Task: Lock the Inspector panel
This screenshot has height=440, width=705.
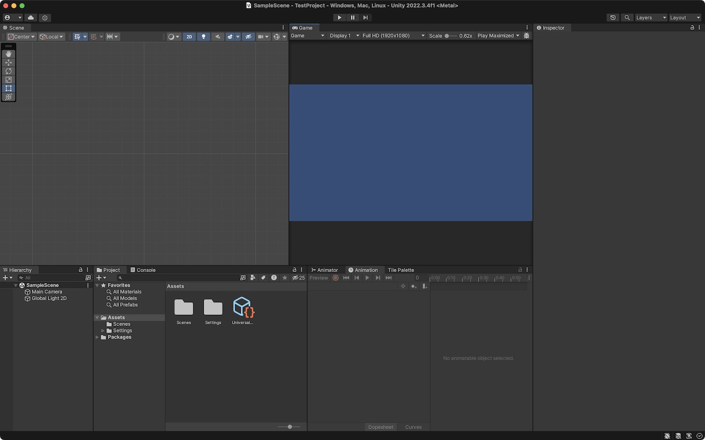Action: tap(692, 28)
